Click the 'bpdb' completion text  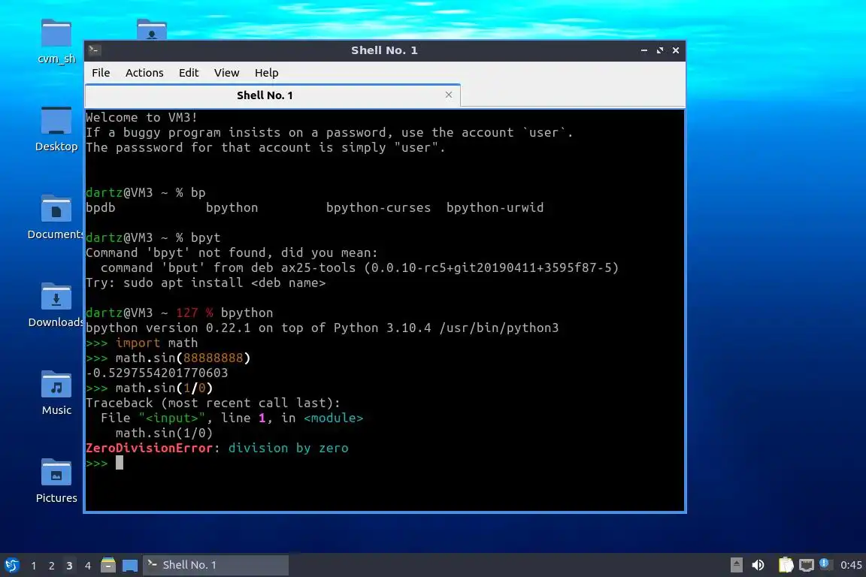101,207
